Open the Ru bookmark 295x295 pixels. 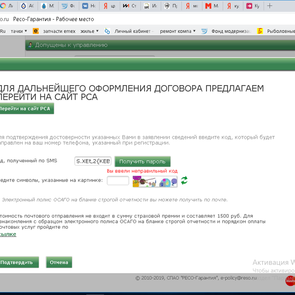2,31
